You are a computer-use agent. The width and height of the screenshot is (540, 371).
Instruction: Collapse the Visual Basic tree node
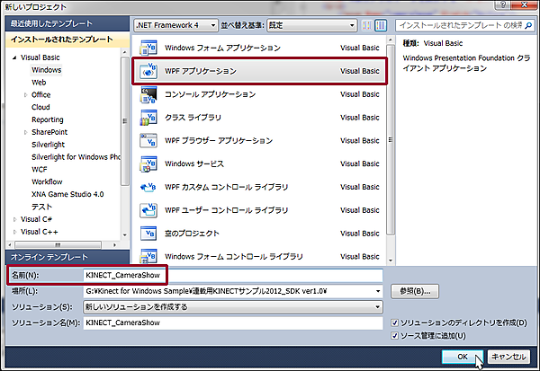pyautogui.click(x=14, y=57)
